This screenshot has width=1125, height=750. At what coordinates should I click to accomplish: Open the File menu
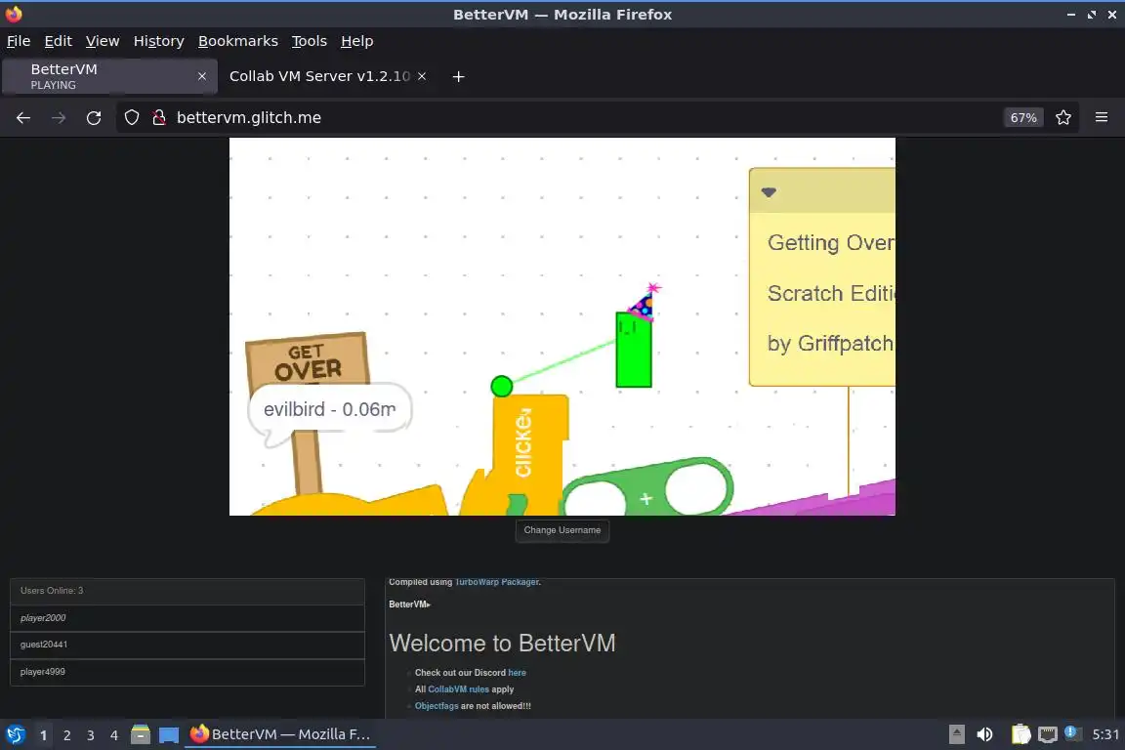pos(19,41)
